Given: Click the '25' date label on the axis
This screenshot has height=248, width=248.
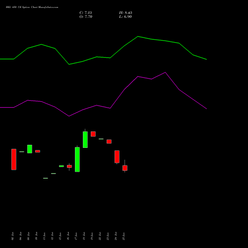Looking at the screenshot, I should [124, 236].
